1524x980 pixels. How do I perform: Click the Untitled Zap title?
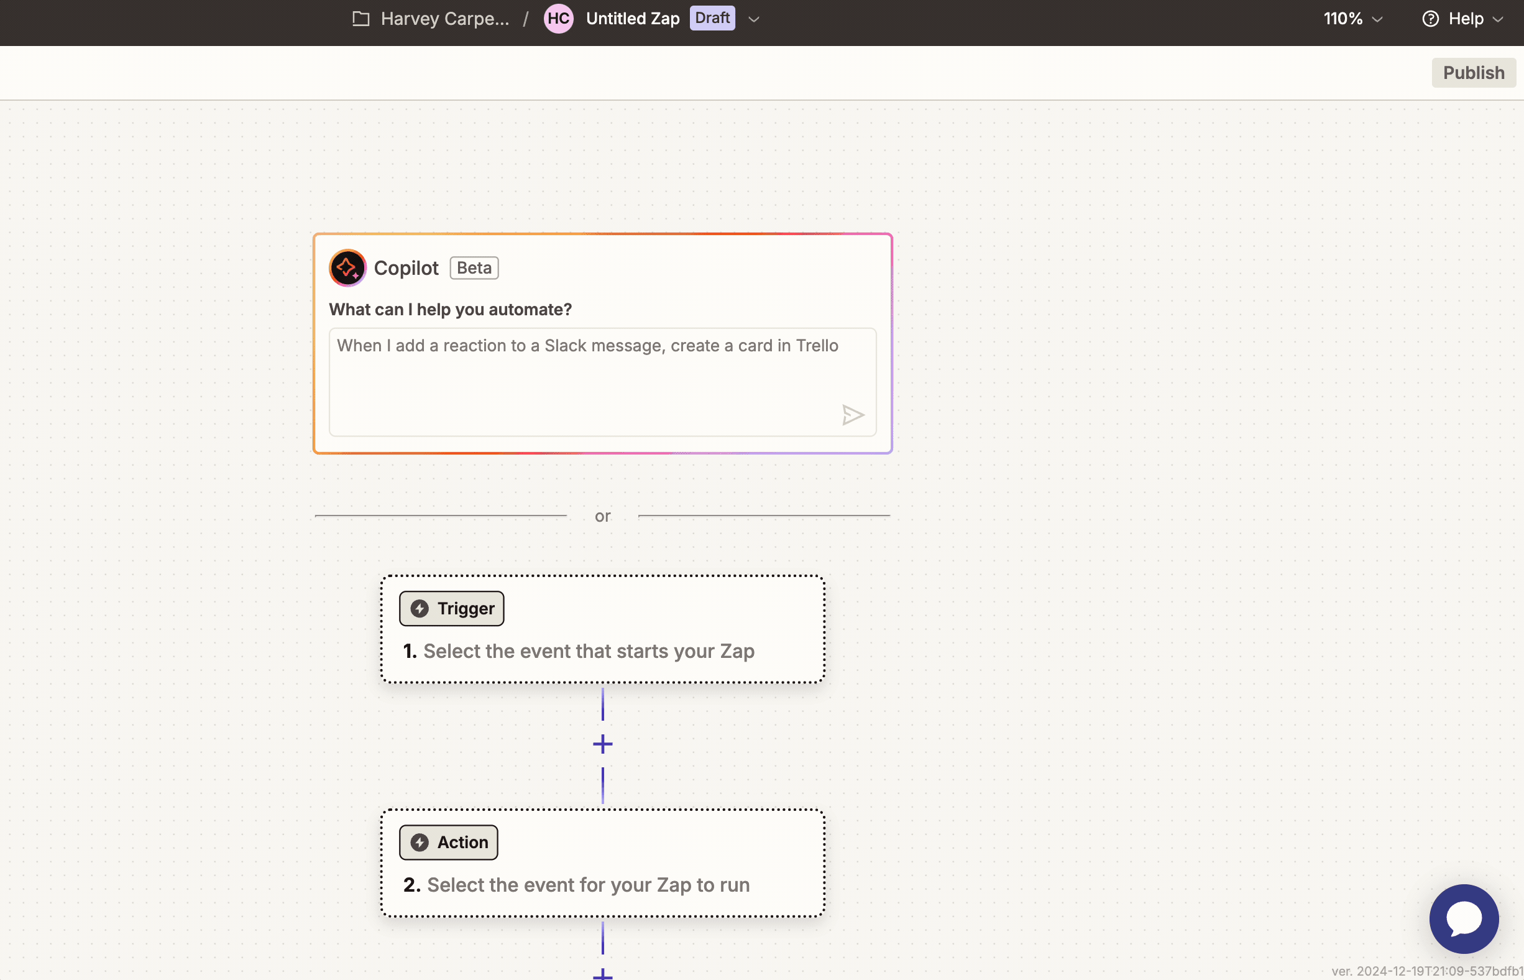[632, 19]
